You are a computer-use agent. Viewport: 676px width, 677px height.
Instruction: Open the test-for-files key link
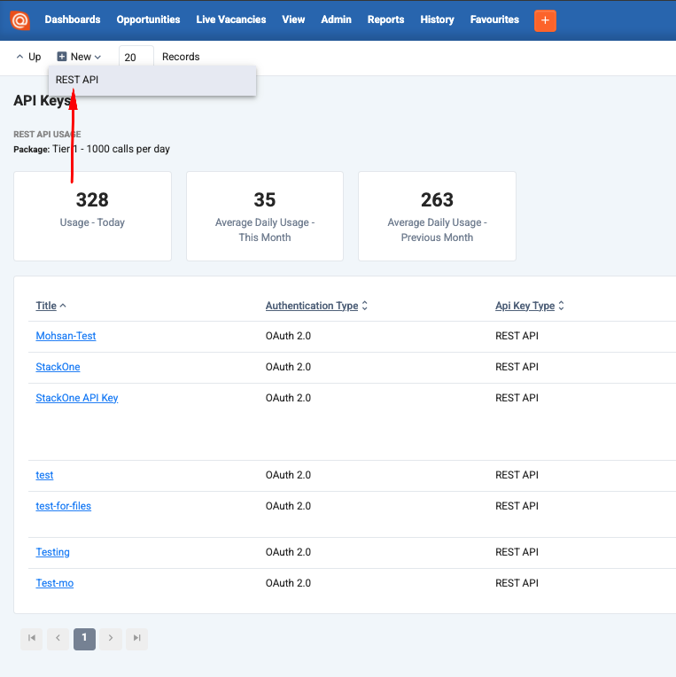(64, 506)
